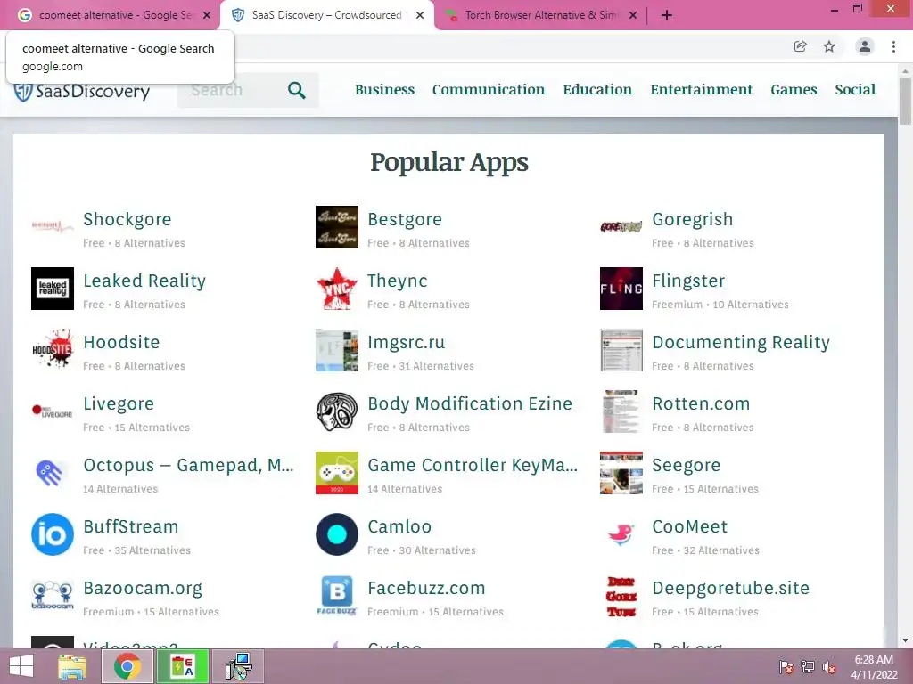The width and height of the screenshot is (913, 684).
Task: Open the Chrome profile avatar
Action: [865, 46]
